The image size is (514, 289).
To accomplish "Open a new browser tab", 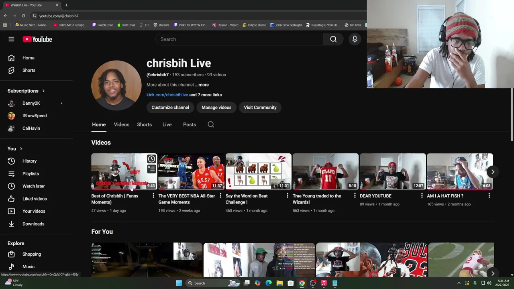I will [x=66, y=5].
